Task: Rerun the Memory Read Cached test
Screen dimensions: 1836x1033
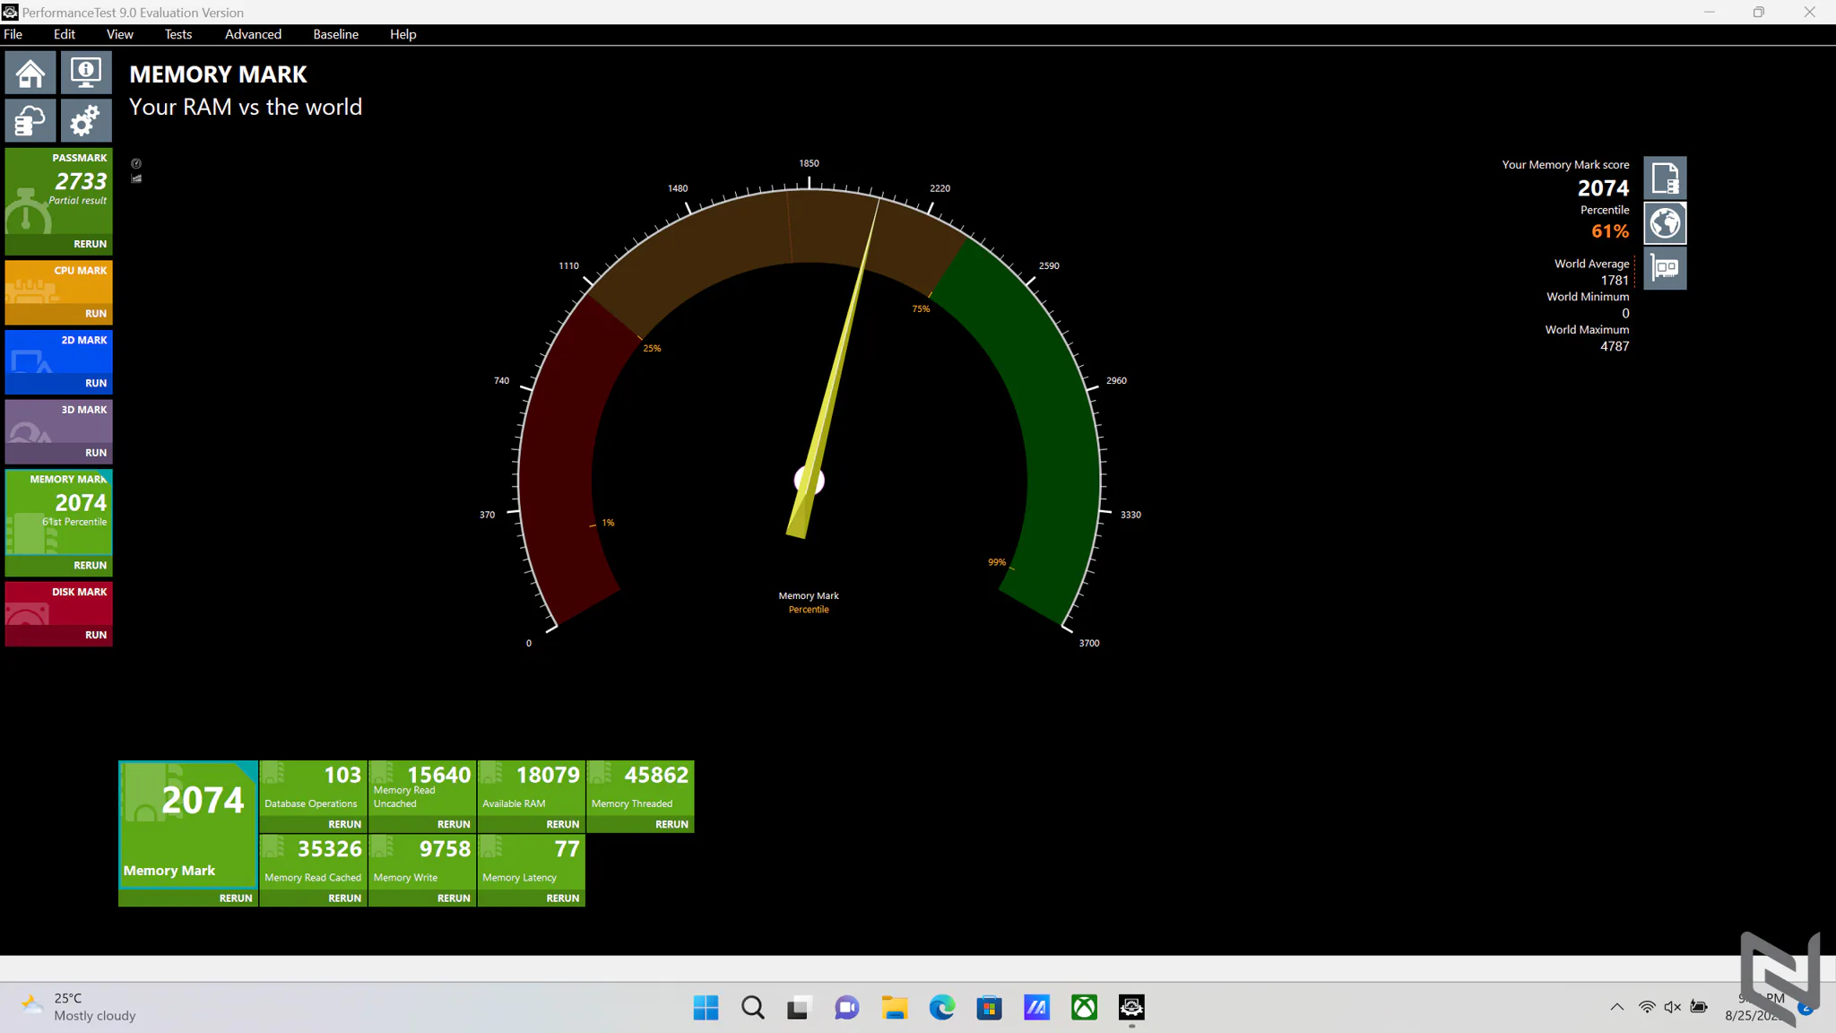Action: 345,898
